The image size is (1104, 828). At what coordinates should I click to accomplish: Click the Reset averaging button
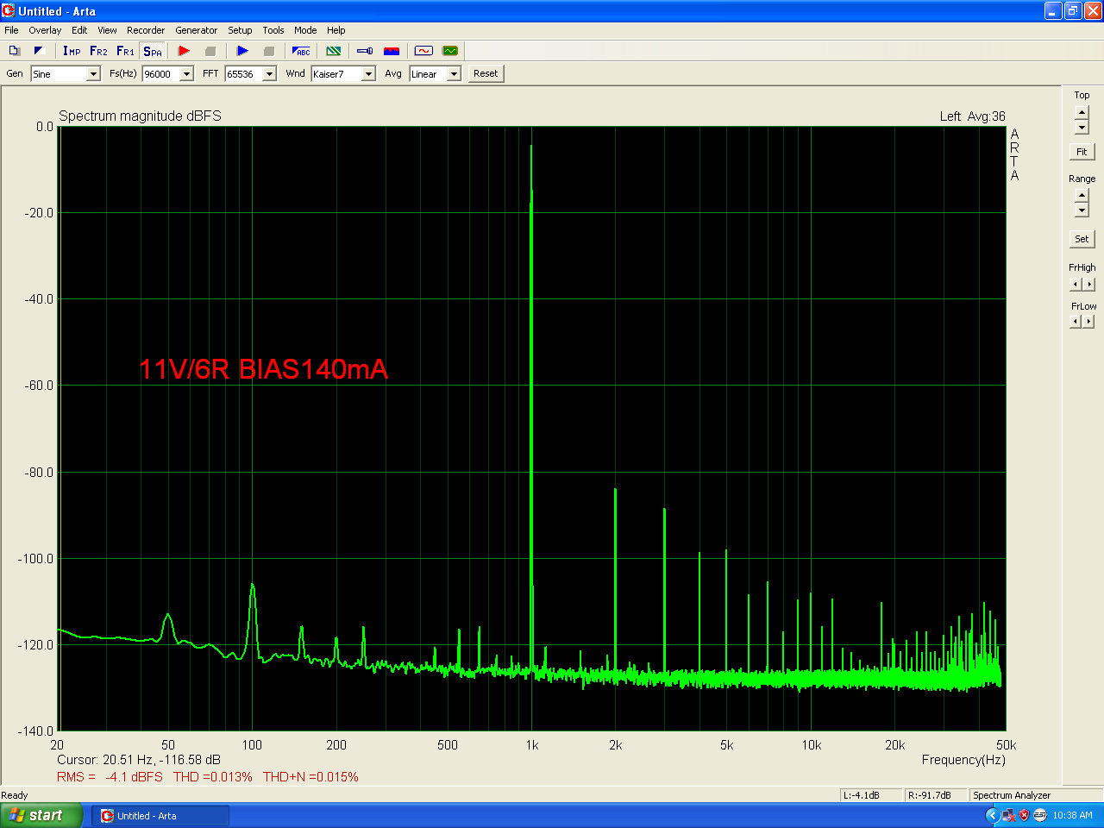pos(486,73)
